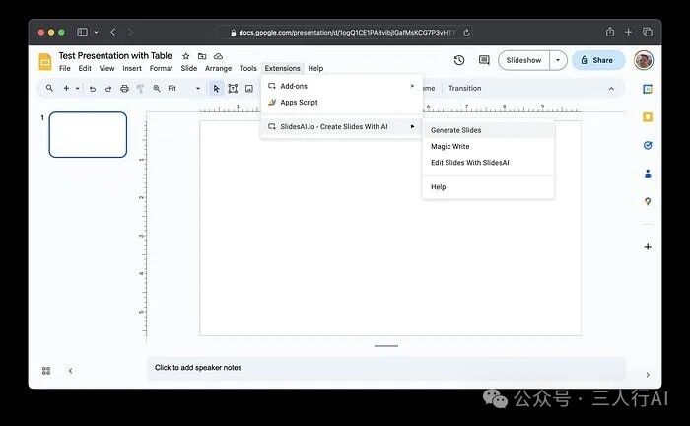Open the Arrange menu

click(x=218, y=68)
